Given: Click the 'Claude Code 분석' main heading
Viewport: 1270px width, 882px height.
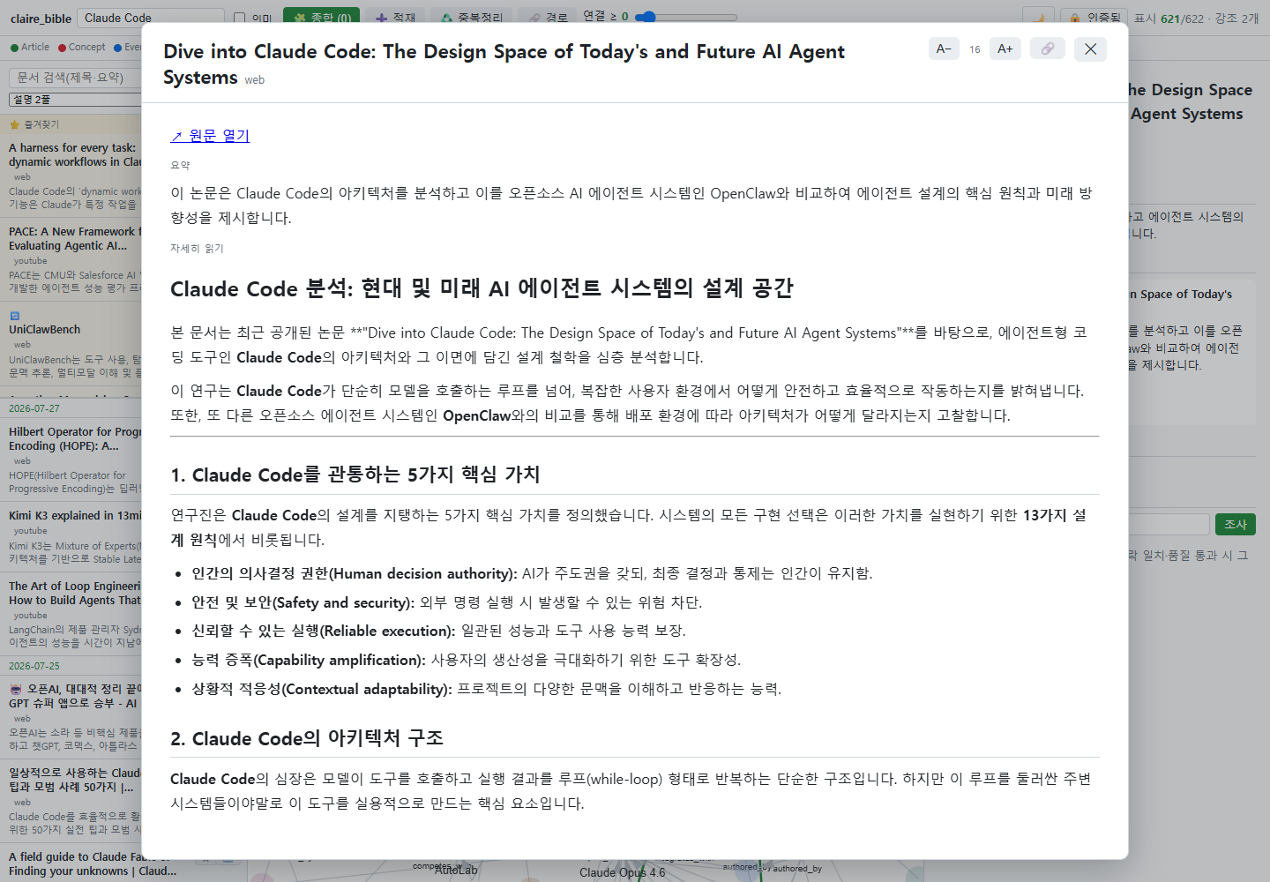Looking at the screenshot, I should [482, 288].
